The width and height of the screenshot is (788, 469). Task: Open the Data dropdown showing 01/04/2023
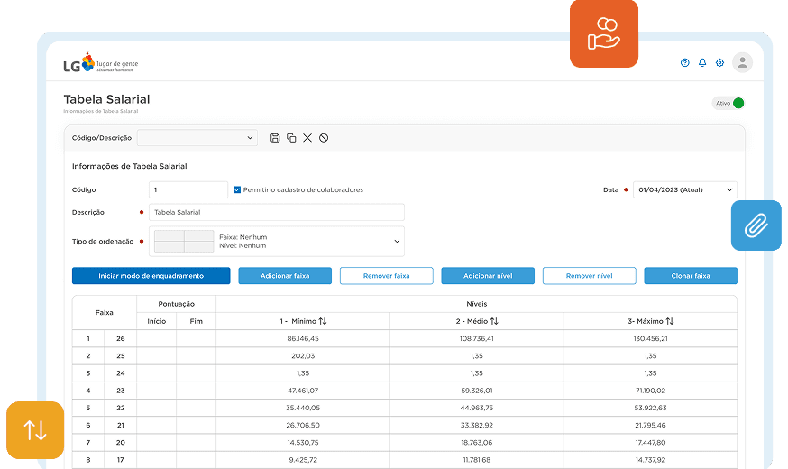click(x=684, y=190)
